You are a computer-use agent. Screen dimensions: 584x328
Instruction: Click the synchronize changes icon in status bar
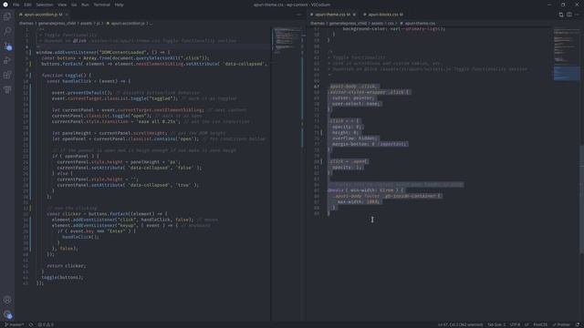click(x=31, y=324)
